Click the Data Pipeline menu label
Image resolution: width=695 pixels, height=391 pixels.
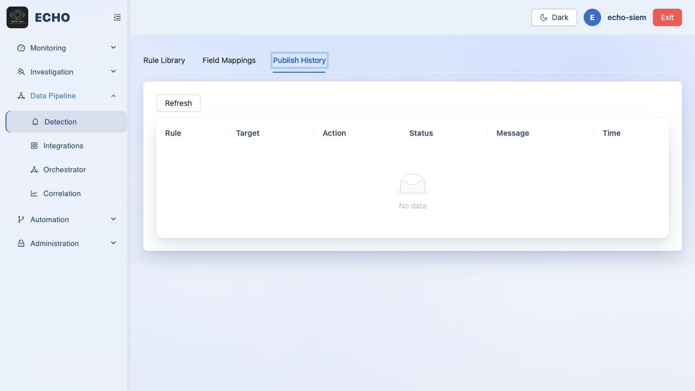pos(53,96)
